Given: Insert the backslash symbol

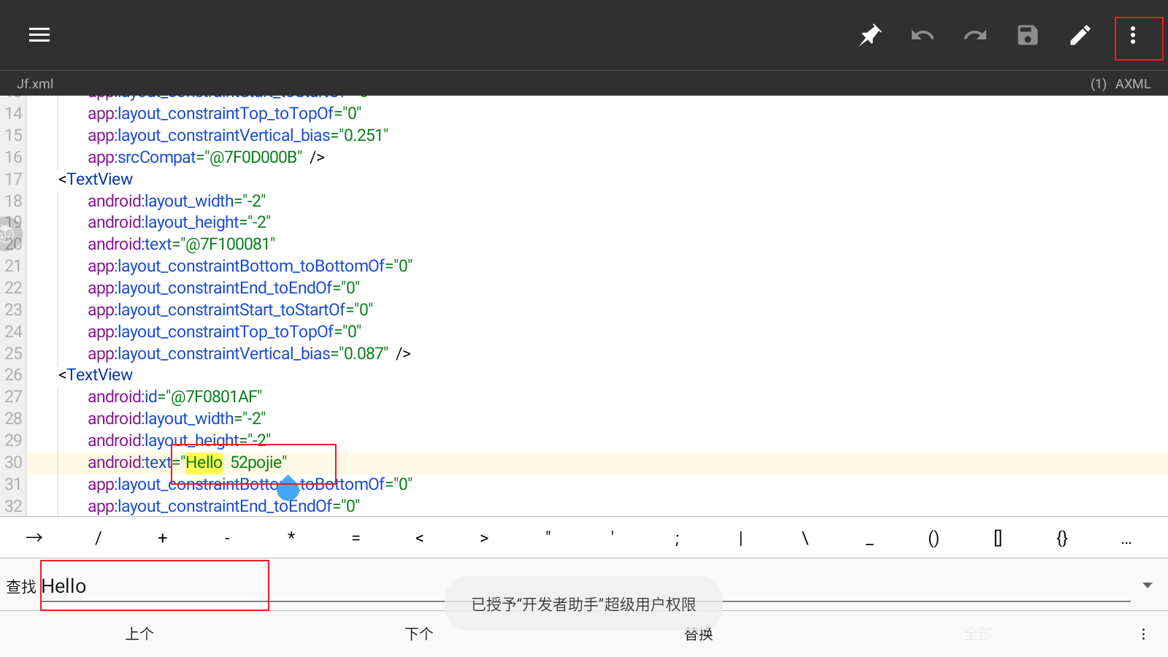Looking at the screenshot, I should coord(805,538).
